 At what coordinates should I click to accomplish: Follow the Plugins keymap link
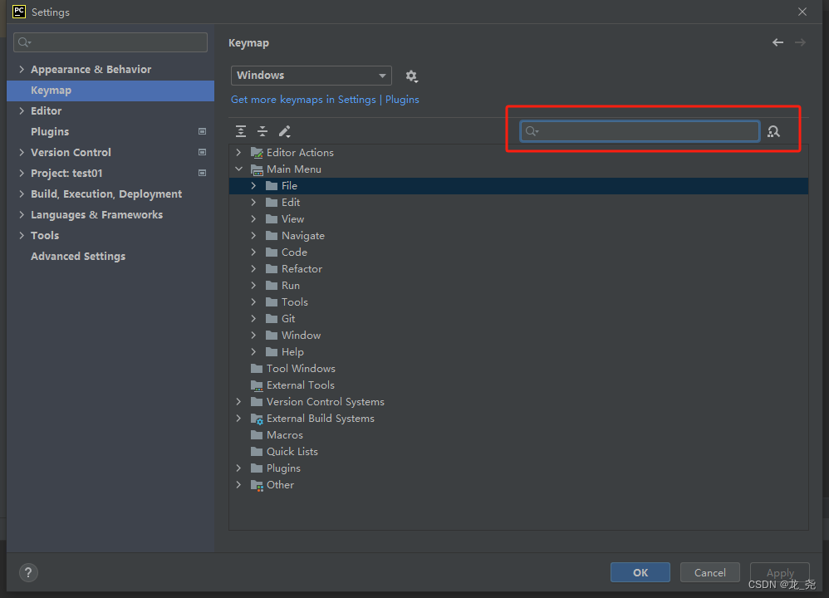click(402, 100)
